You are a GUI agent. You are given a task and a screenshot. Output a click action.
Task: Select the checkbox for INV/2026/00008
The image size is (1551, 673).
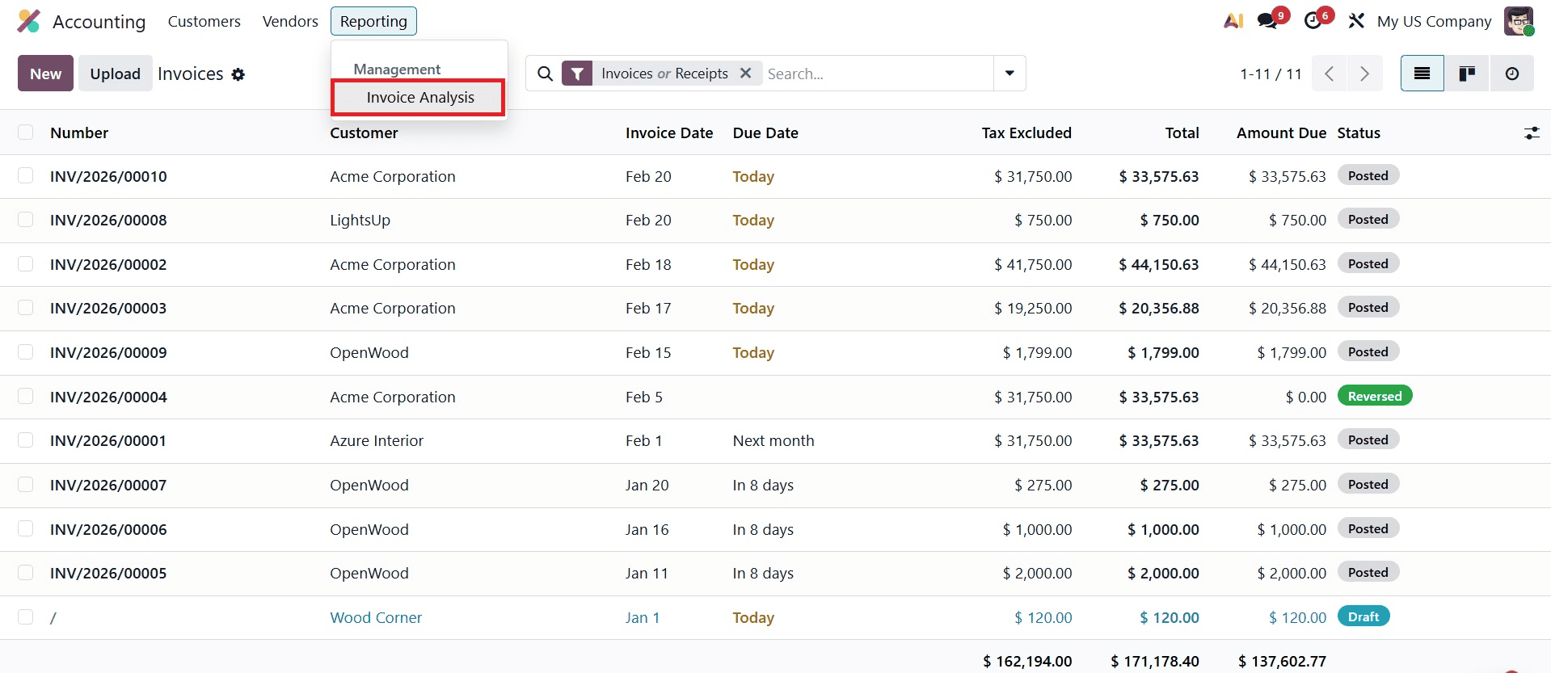tap(26, 219)
